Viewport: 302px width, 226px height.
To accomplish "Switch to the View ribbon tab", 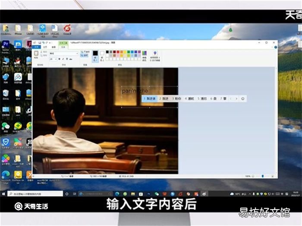I will 54,47.
